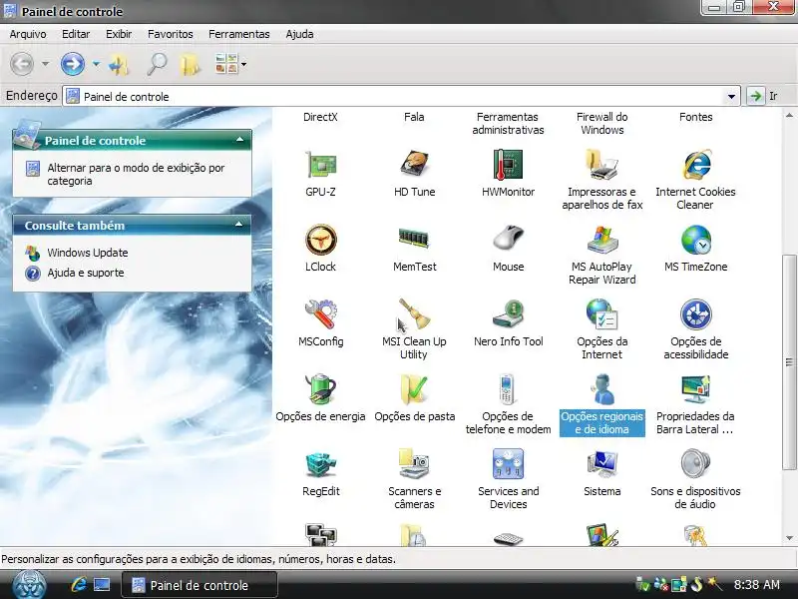Viewport: 798px width, 599px height.
Task: Click the Fontes label
Action: click(695, 117)
